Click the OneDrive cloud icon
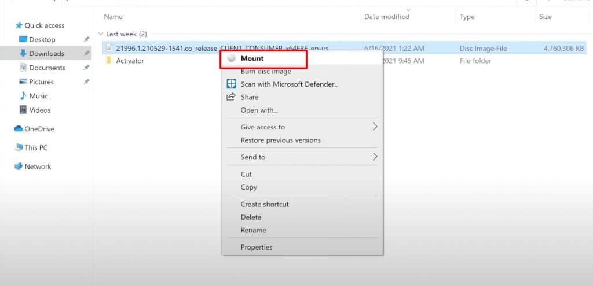Image resolution: width=593 pixels, height=286 pixels. (x=19, y=129)
